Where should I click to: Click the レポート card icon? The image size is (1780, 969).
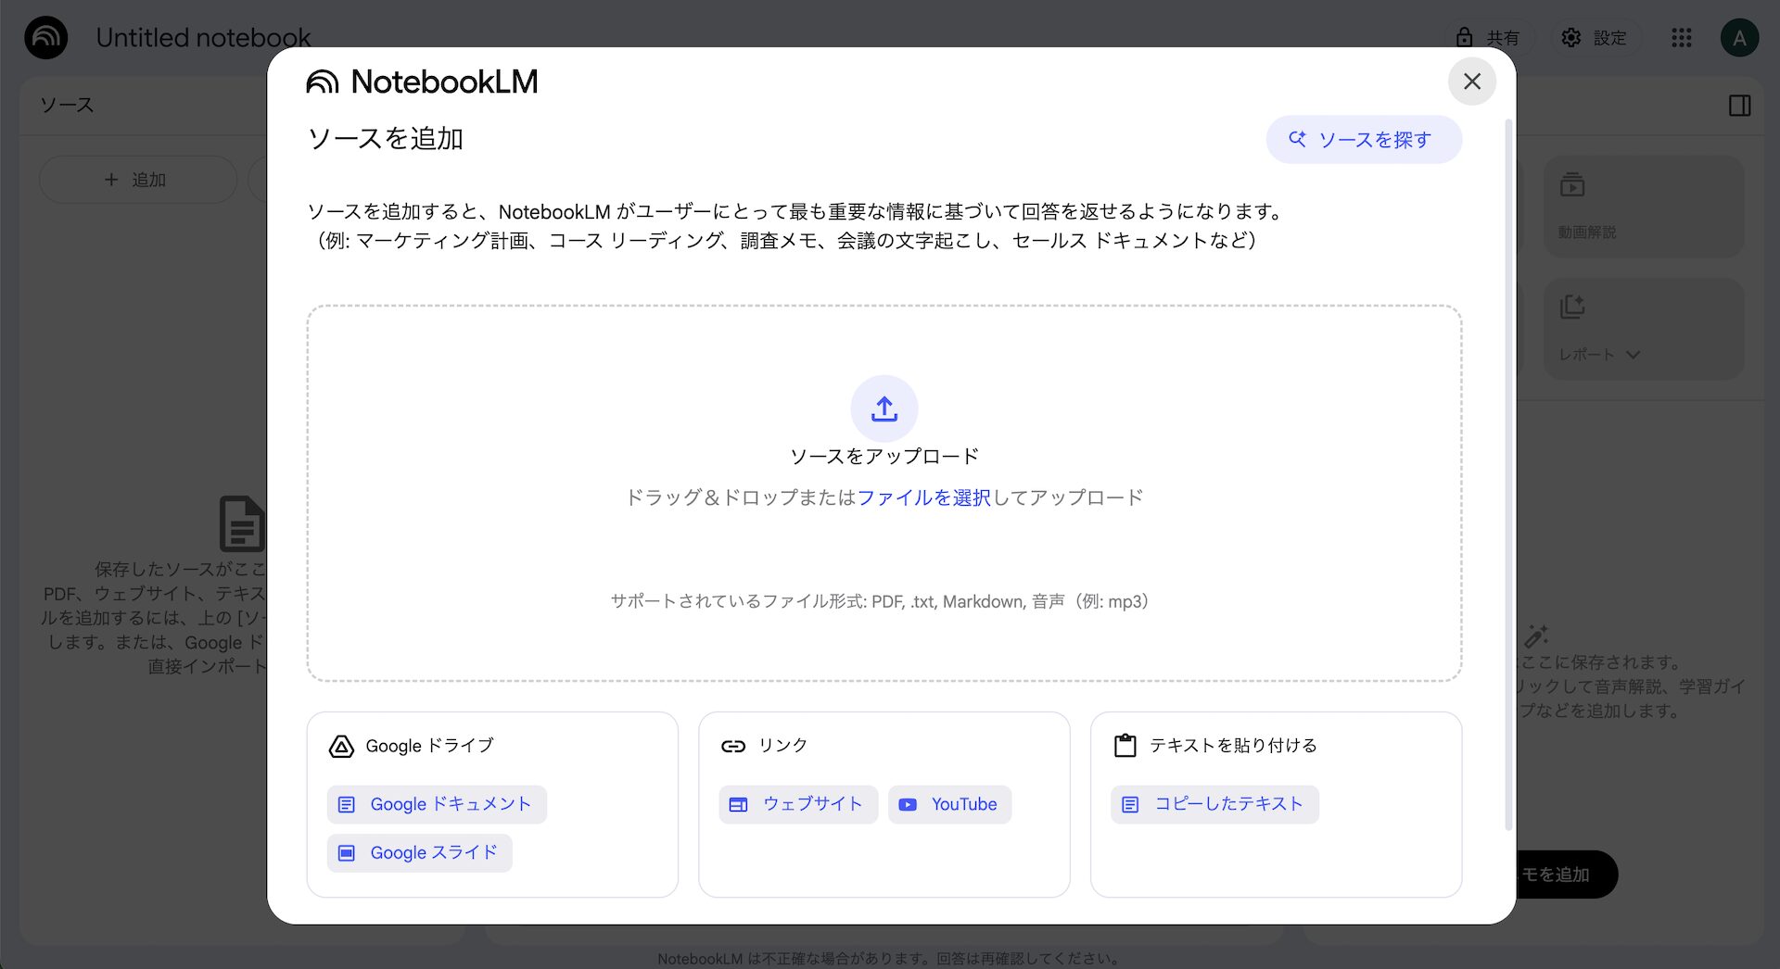pyautogui.click(x=1572, y=307)
